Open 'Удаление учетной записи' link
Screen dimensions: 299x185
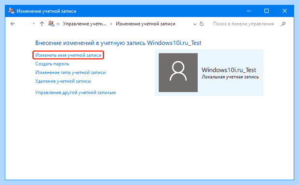click(x=63, y=81)
